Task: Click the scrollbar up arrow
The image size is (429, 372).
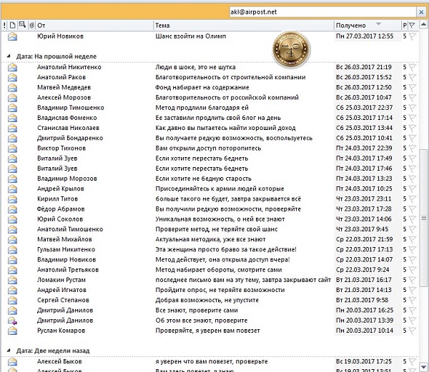Action: [x=423, y=25]
